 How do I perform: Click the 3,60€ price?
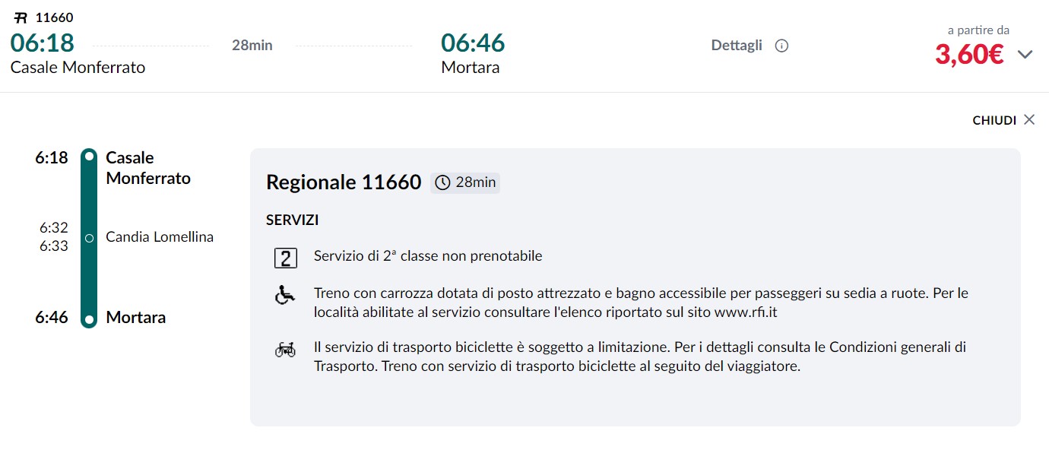click(x=969, y=55)
